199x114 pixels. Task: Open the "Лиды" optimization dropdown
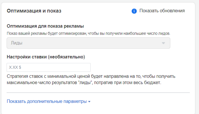click(88, 43)
